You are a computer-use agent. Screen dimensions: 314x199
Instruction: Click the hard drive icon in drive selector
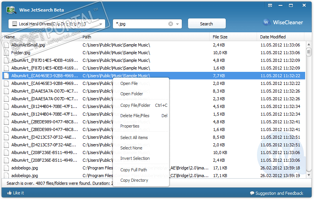(14, 24)
